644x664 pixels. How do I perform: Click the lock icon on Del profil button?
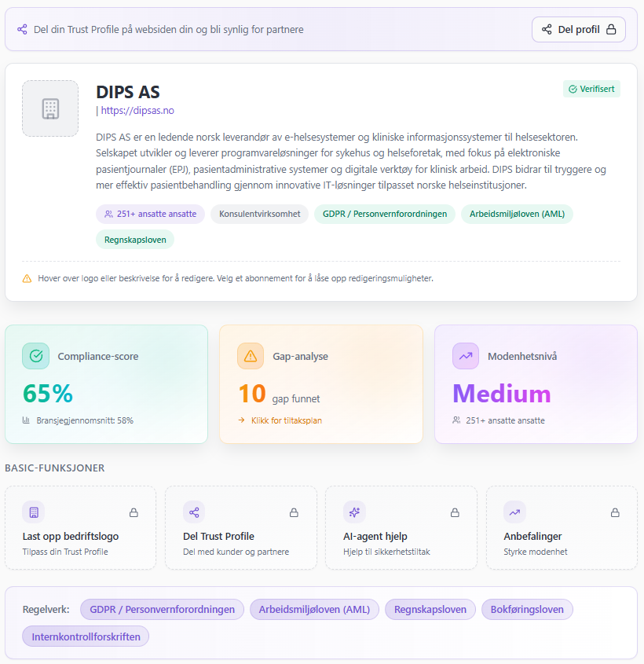point(611,29)
